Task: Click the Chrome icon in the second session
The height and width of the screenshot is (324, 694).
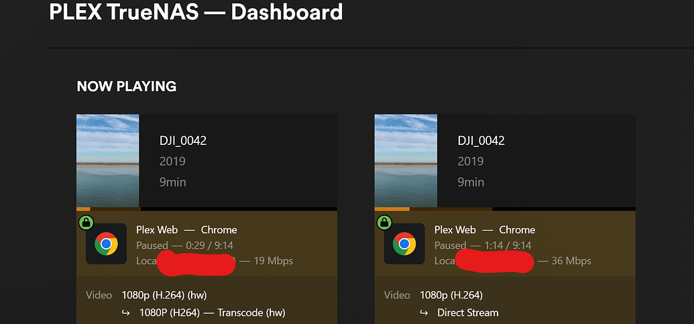Action: coord(404,244)
